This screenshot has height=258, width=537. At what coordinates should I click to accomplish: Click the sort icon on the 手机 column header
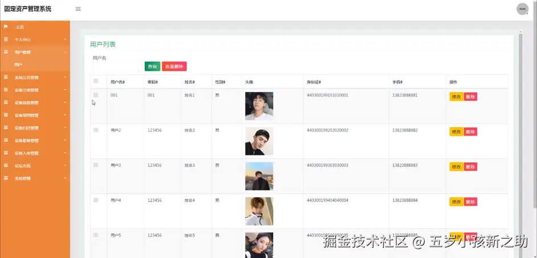(x=401, y=82)
